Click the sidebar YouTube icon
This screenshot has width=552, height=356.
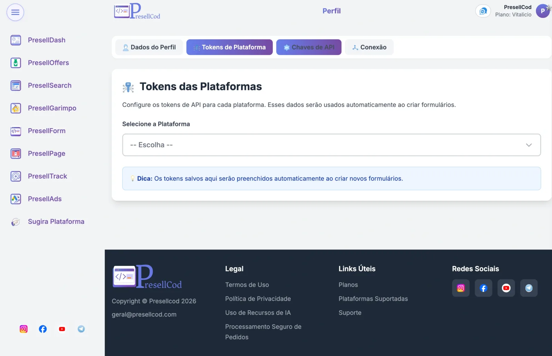click(62, 329)
